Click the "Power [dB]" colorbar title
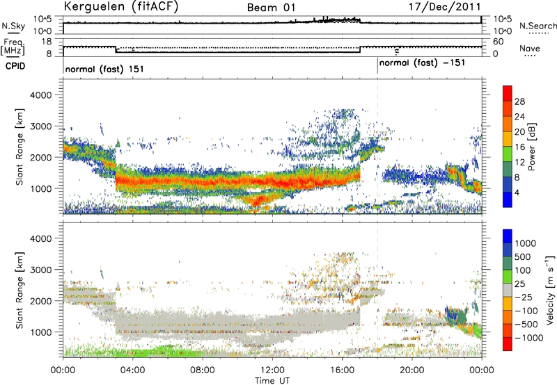557x385 pixels. (531, 147)
